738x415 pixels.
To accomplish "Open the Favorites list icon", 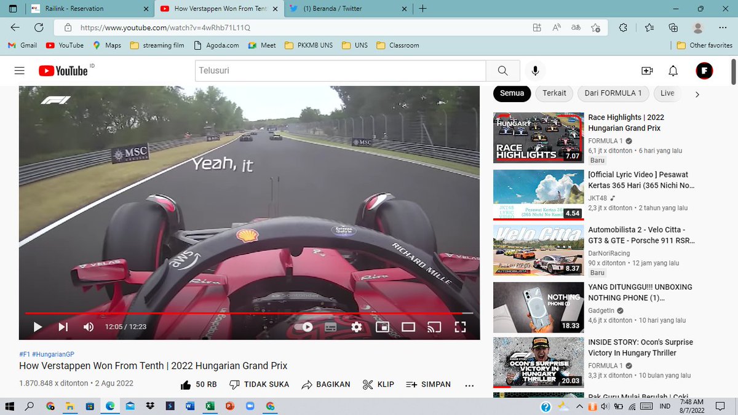I will pos(650,28).
